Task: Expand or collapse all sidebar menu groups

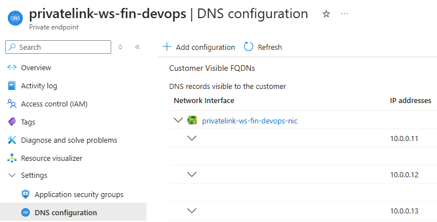Action: pos(120,47)
